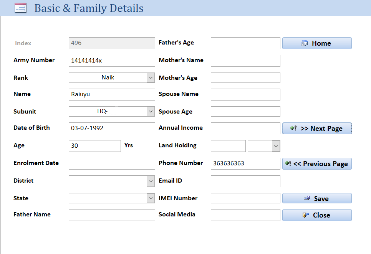Image resolution: width=371 pixels, height=254 pixels.
Task: Expand the Rank dropdown arrow
Action: [151, 78]
